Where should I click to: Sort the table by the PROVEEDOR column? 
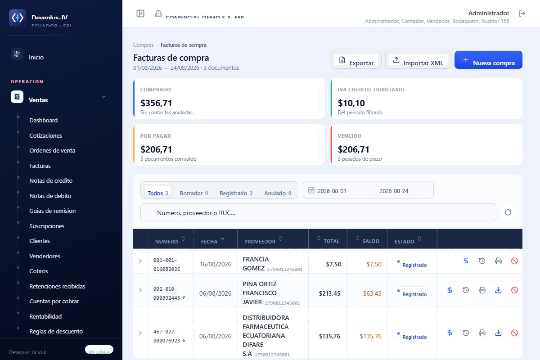pyautogui.click(x=273, y=239)
